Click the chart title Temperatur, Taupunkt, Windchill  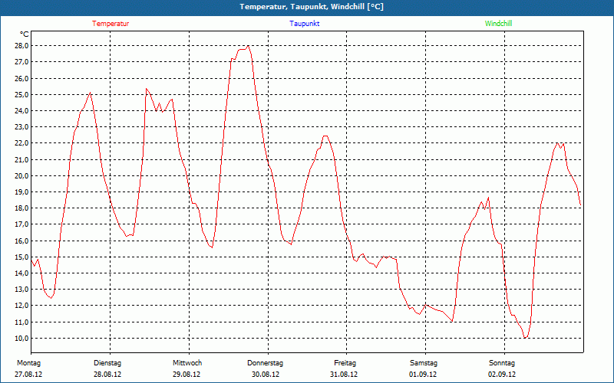[312, 7]
